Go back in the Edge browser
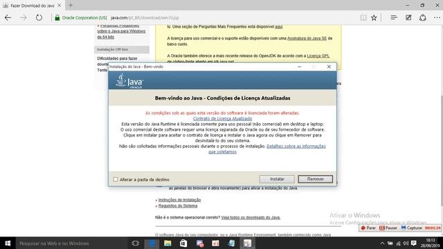The image size is (443, 249). point(8,18)
